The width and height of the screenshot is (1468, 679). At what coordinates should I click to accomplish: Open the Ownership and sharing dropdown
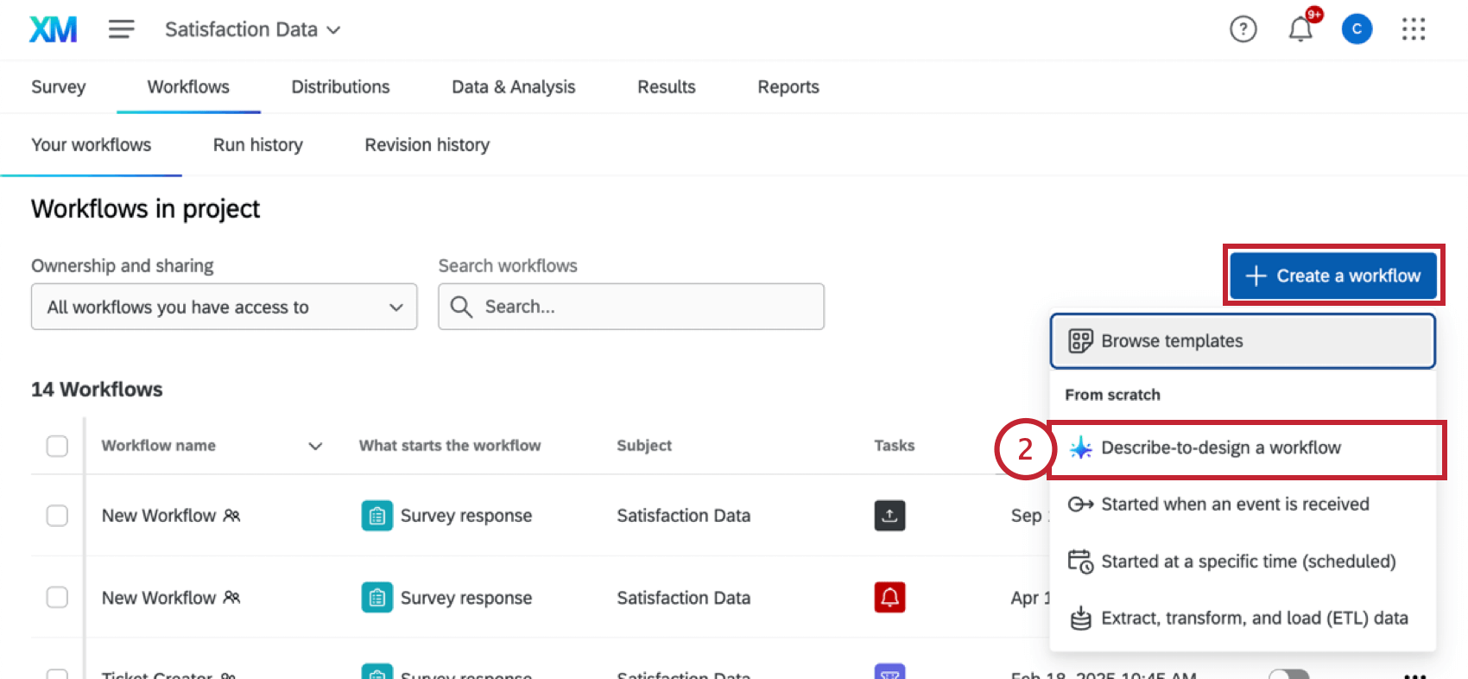pos(224,307)
